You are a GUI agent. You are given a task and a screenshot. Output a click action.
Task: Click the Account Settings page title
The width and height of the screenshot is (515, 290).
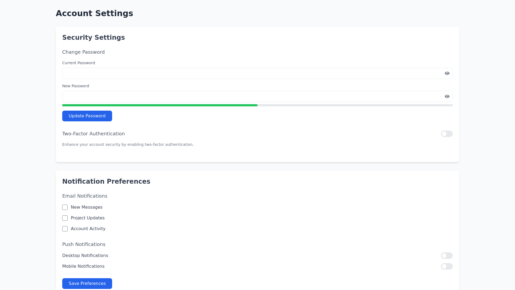pyautogui.click(x=94, y=13)
